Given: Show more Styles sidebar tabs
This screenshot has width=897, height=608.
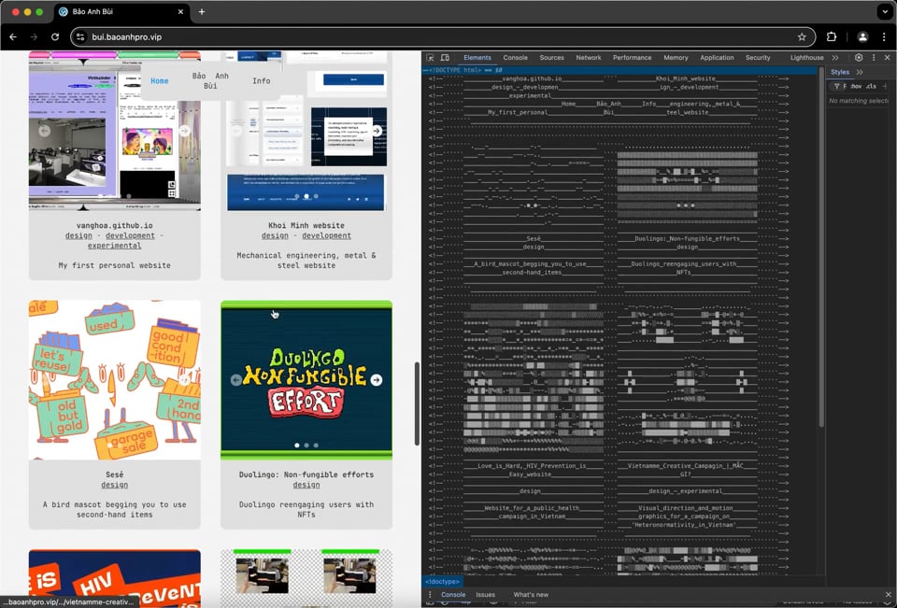Looking at the screenshot, I should pyautogui.click(x=860, y=72).
